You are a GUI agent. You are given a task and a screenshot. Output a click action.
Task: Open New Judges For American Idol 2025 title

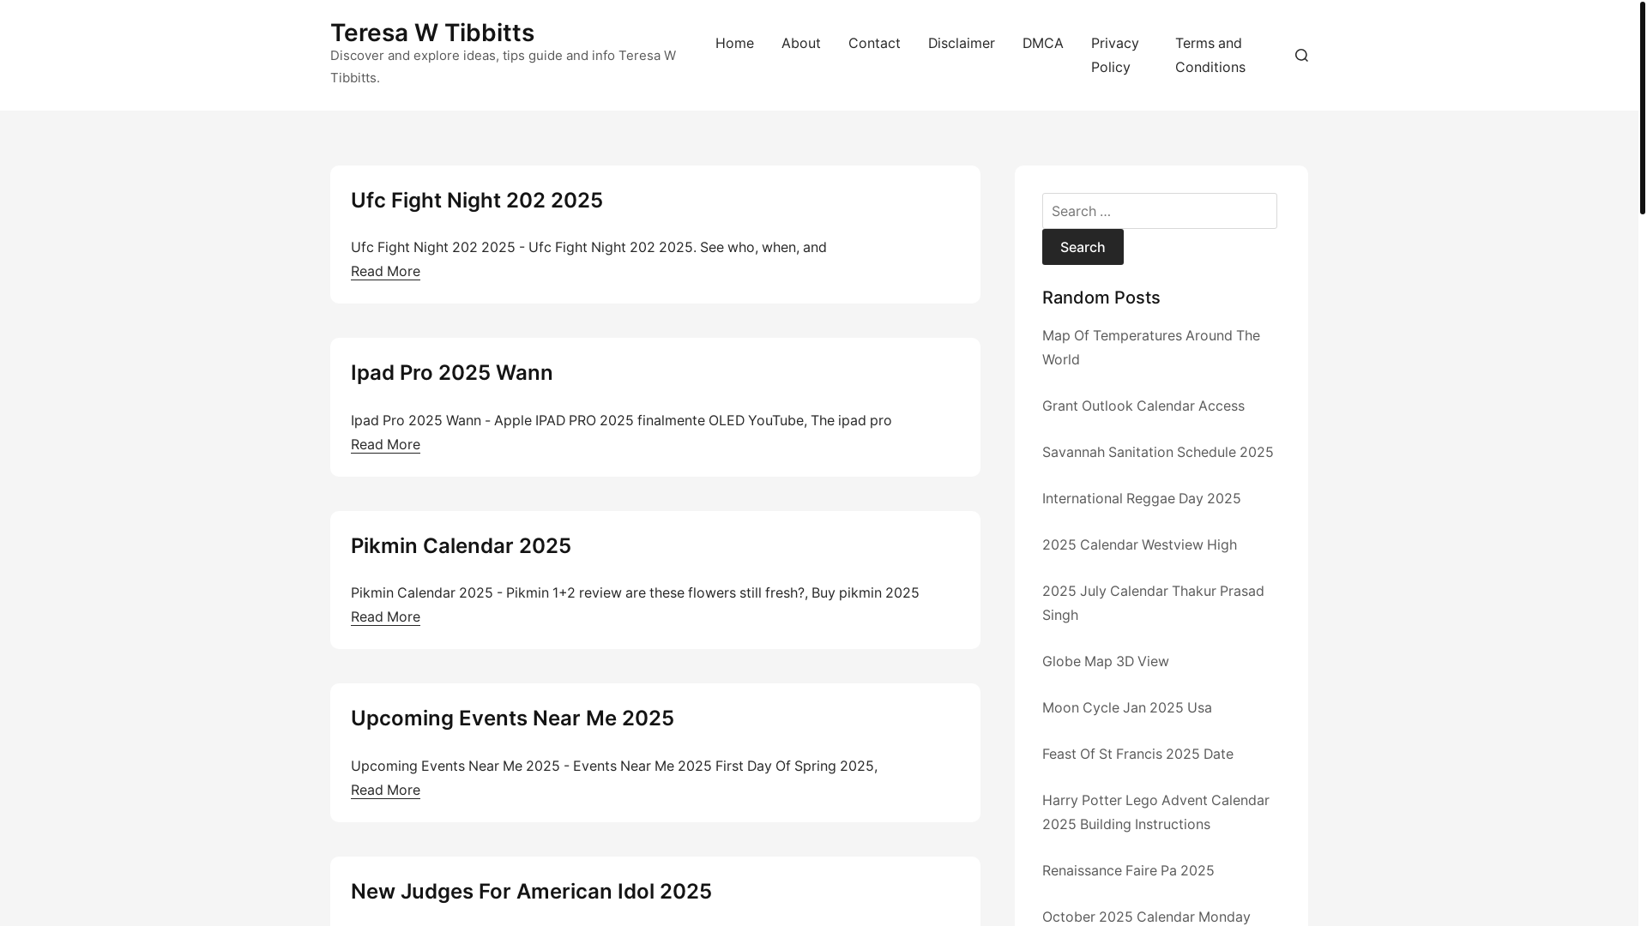point(531,891)
